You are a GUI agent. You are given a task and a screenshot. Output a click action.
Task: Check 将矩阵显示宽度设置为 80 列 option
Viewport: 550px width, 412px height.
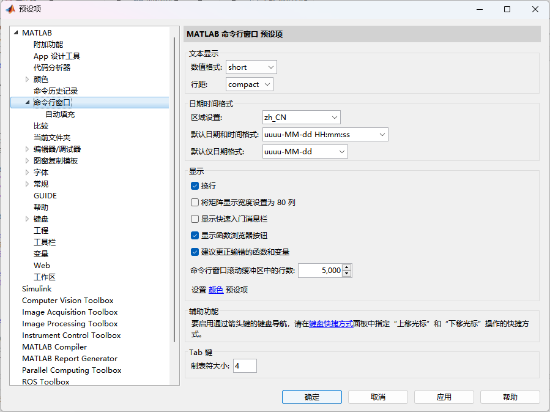(x=195, y=203)
